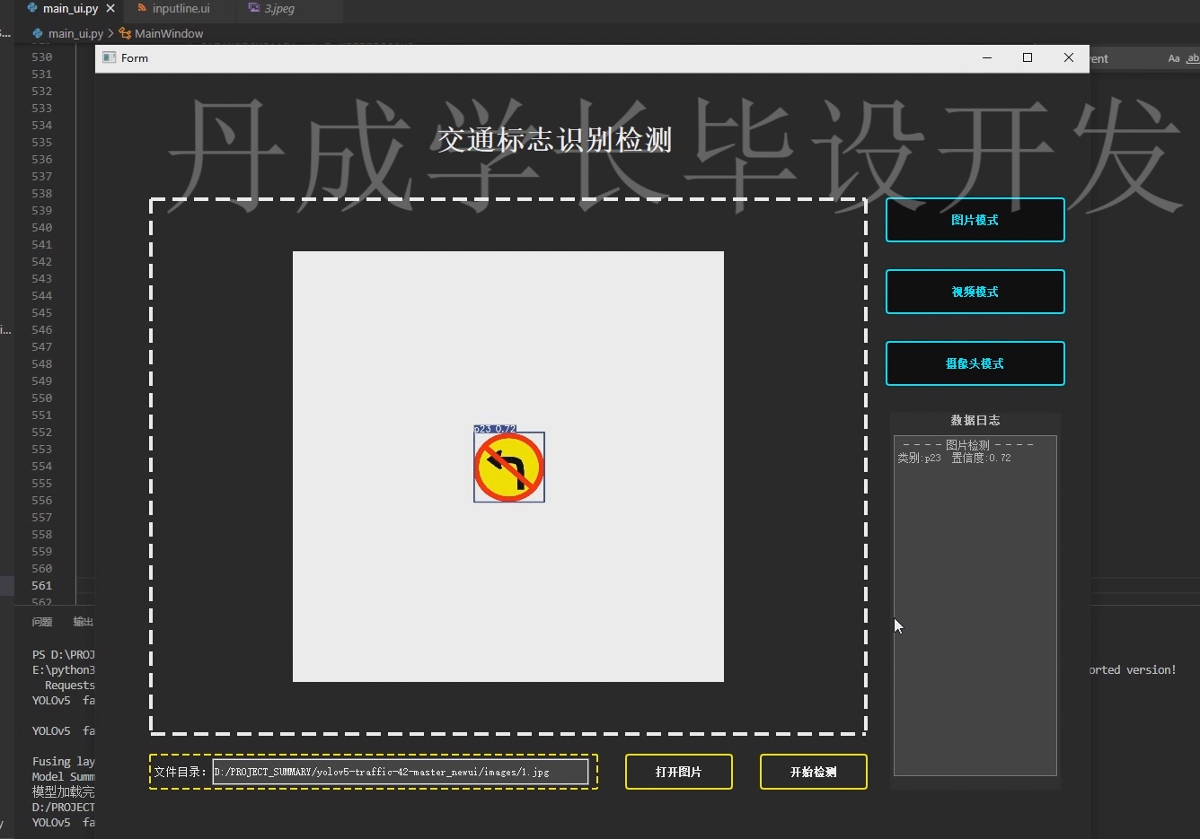
Task: Click the Fusing lay terminal output line
Action: click(x=63, y=761)
